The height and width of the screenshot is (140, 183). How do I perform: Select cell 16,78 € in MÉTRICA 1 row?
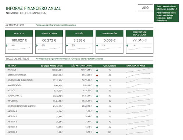(60, 111)
